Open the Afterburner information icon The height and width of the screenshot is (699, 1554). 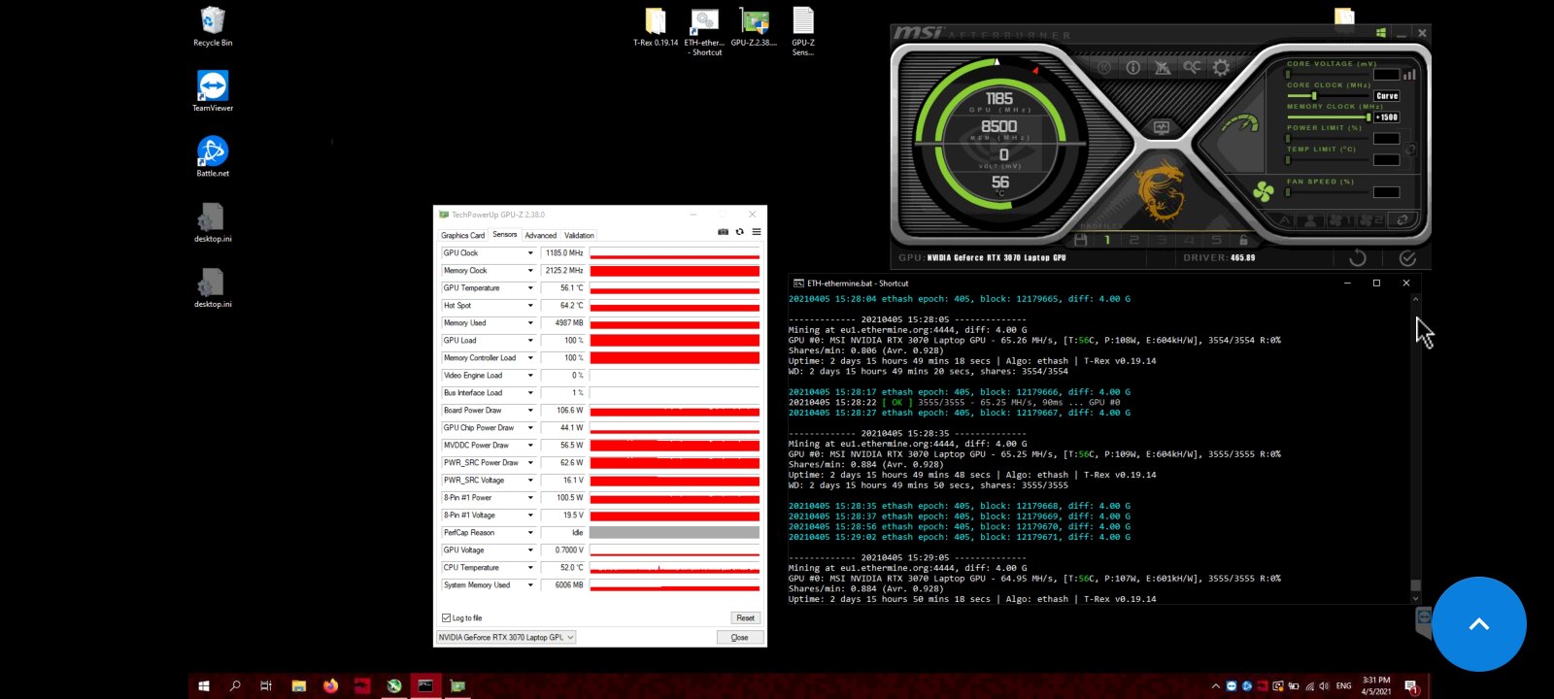(x=1133, y=67)
